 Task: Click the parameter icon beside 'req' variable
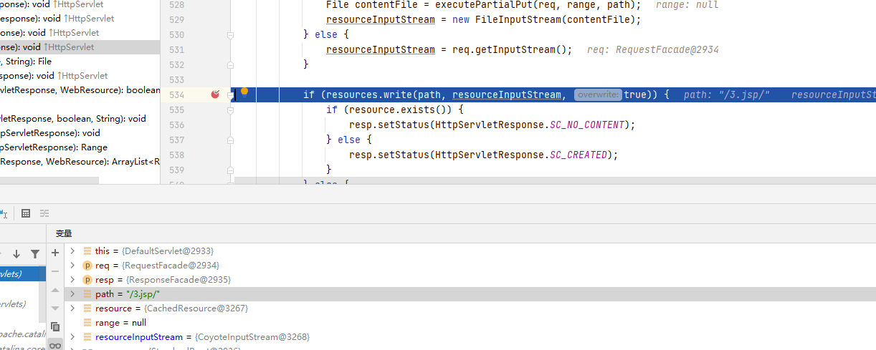(87, 266)
